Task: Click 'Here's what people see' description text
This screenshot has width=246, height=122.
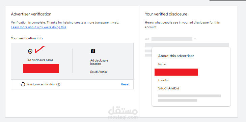Action: (182, 25)
